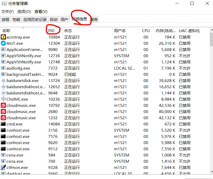Viewport: 213px width, 179px height.
Task: Select the acrotray.exe process name
Action: pyautogui.click(x=18, y=37)
